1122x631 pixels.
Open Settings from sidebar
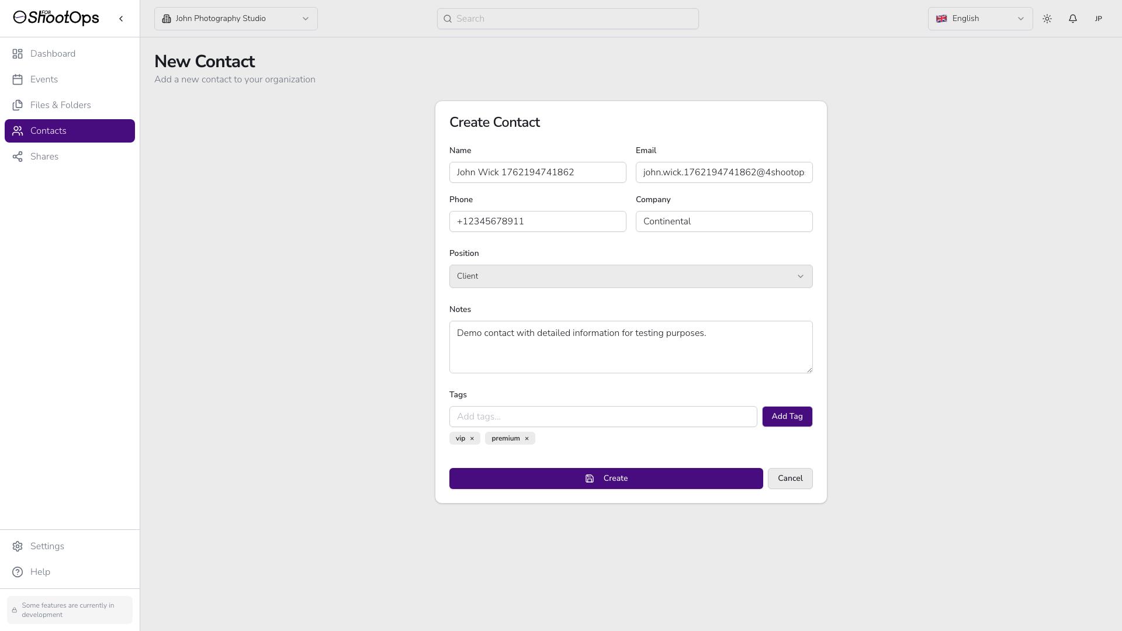[x=47, y=546]
